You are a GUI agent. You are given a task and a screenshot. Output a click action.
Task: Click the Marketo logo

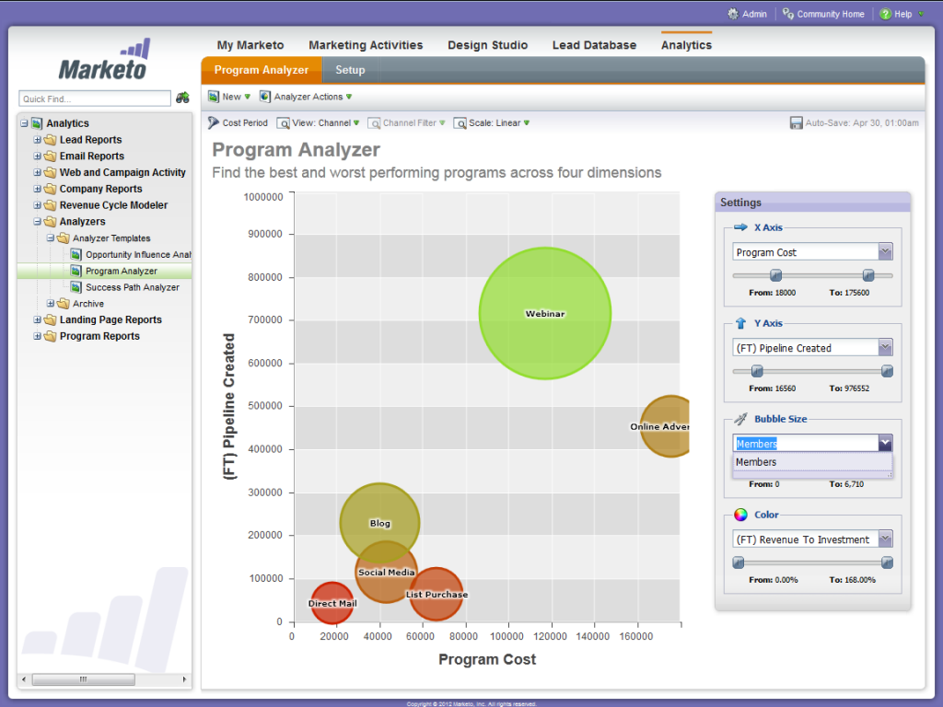point(106,60)
